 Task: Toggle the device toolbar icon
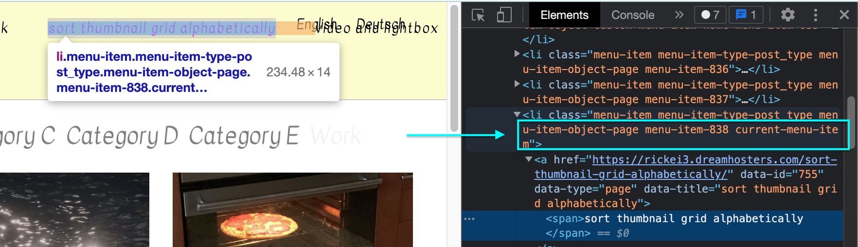click(504, 15)
